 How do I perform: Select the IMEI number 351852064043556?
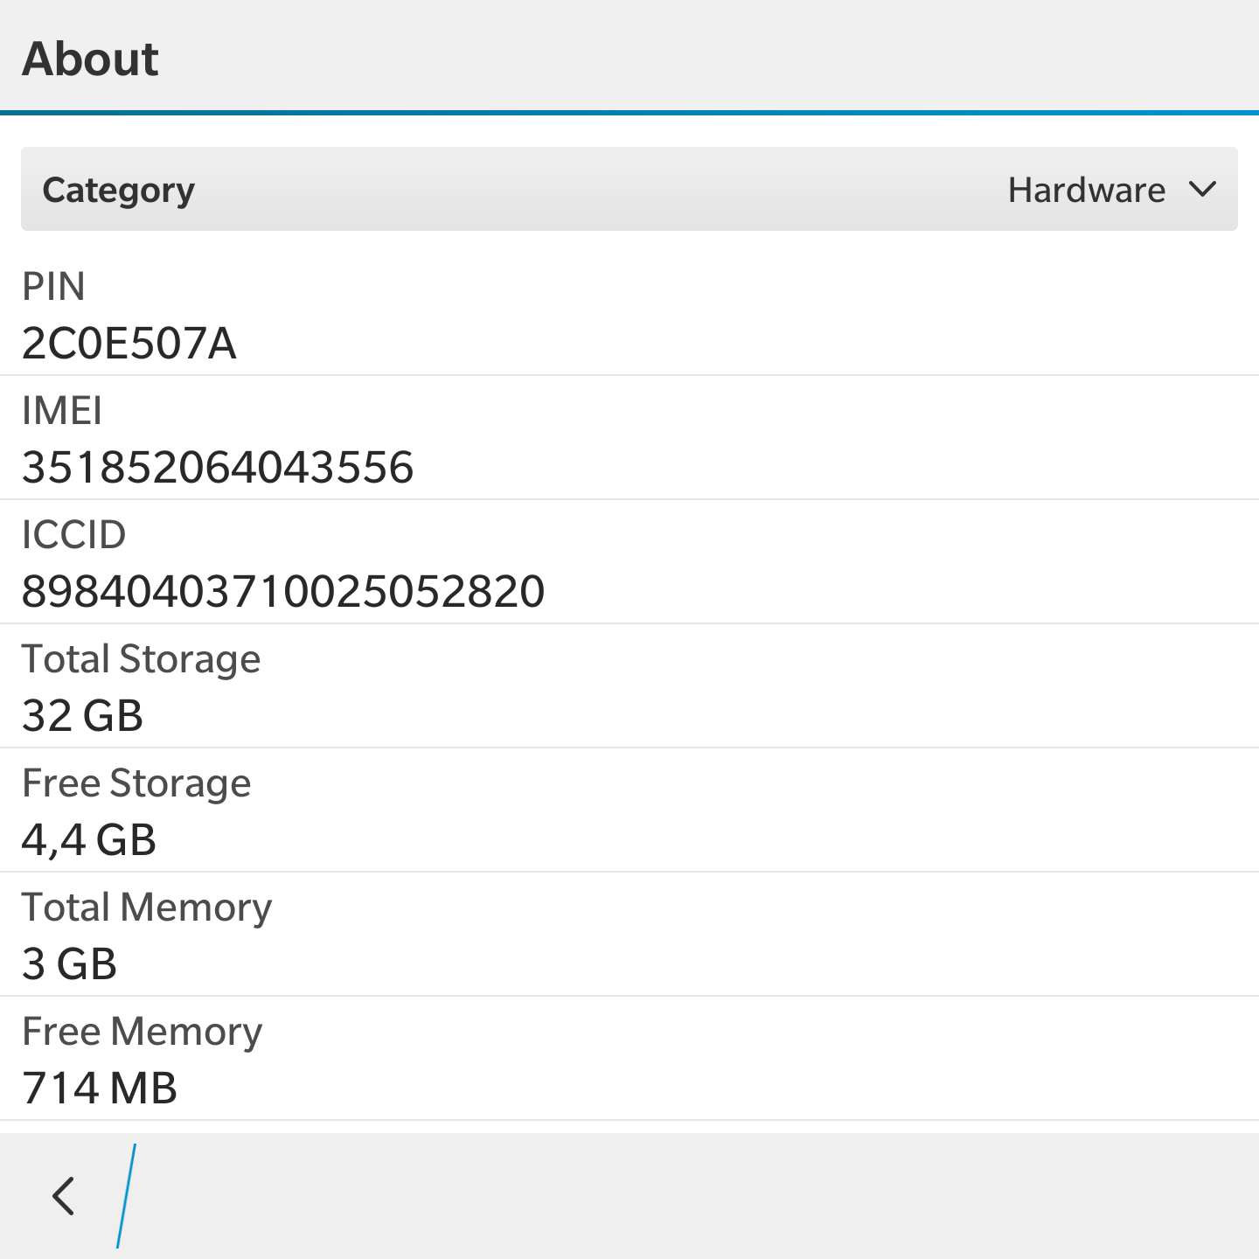(x=218, y=468)
